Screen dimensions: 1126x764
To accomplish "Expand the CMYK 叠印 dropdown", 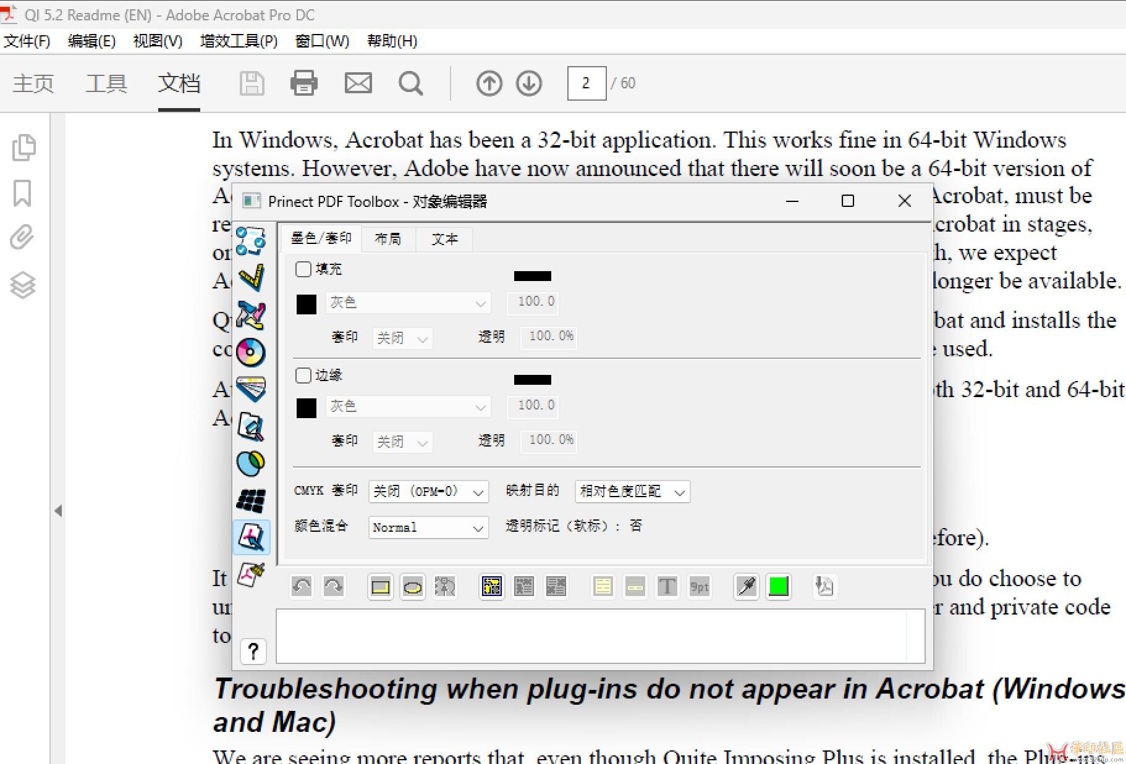I will 428,492.
